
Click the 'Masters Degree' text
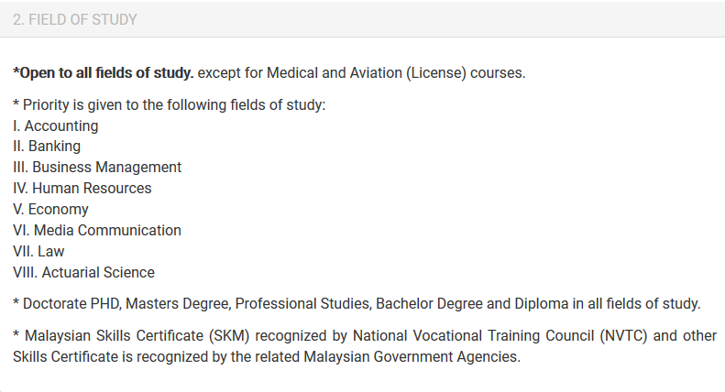pos(178,304)
